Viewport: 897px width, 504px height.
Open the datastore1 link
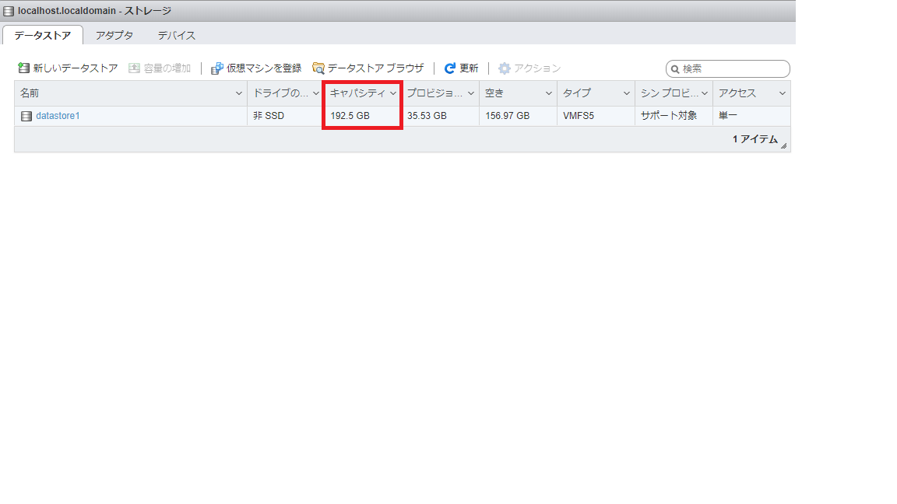coord(58,115)
